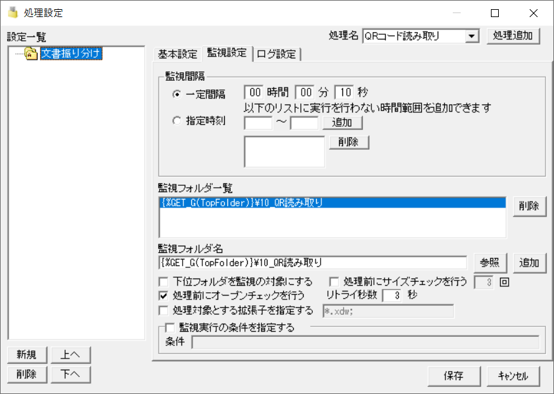The image size is (554, 394).
Task: Click 削除 button beside time range list
Action: (349, 142)
